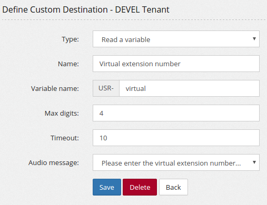The image size is (267, 205).
Task: Delete this custom destination
Action: pos(140,187)
